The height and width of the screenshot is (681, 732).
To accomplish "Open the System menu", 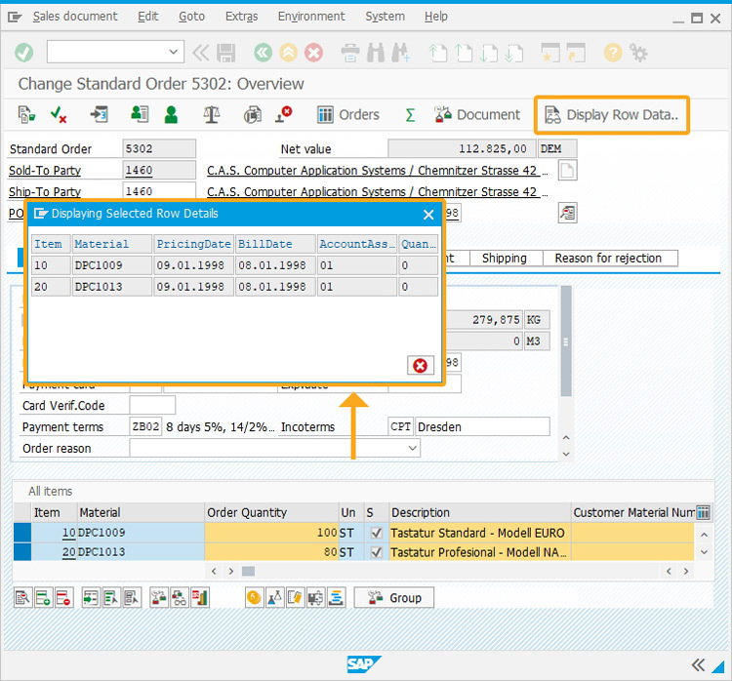I will click(385, 17).
